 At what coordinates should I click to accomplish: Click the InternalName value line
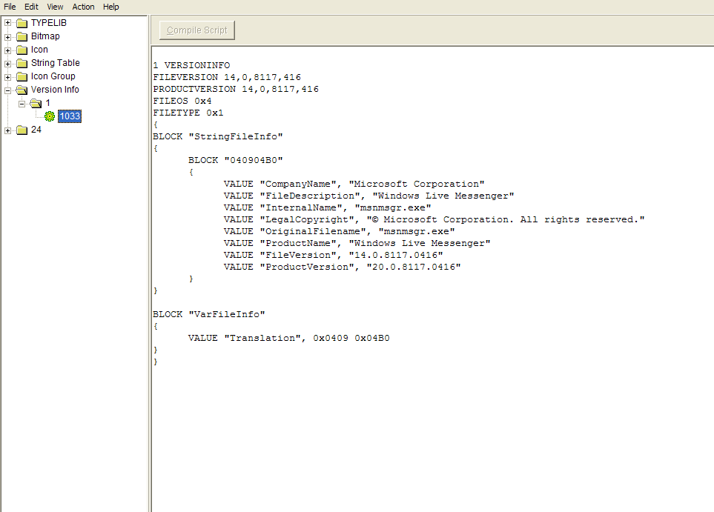click(x=328, y=207)
